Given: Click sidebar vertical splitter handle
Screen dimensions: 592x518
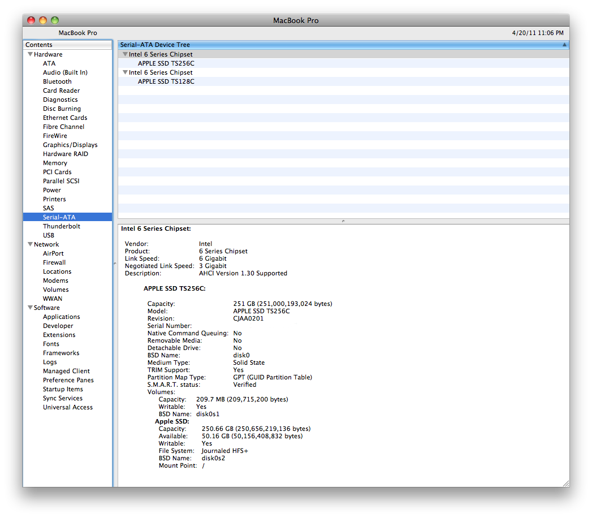Looking at the screenshot, I should (x=115, y=263).
